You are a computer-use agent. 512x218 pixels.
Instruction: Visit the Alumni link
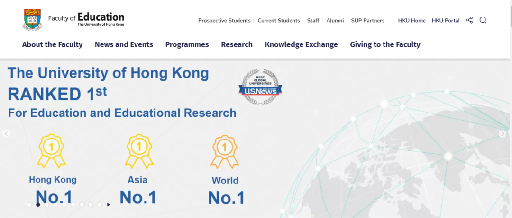point(335,20)
